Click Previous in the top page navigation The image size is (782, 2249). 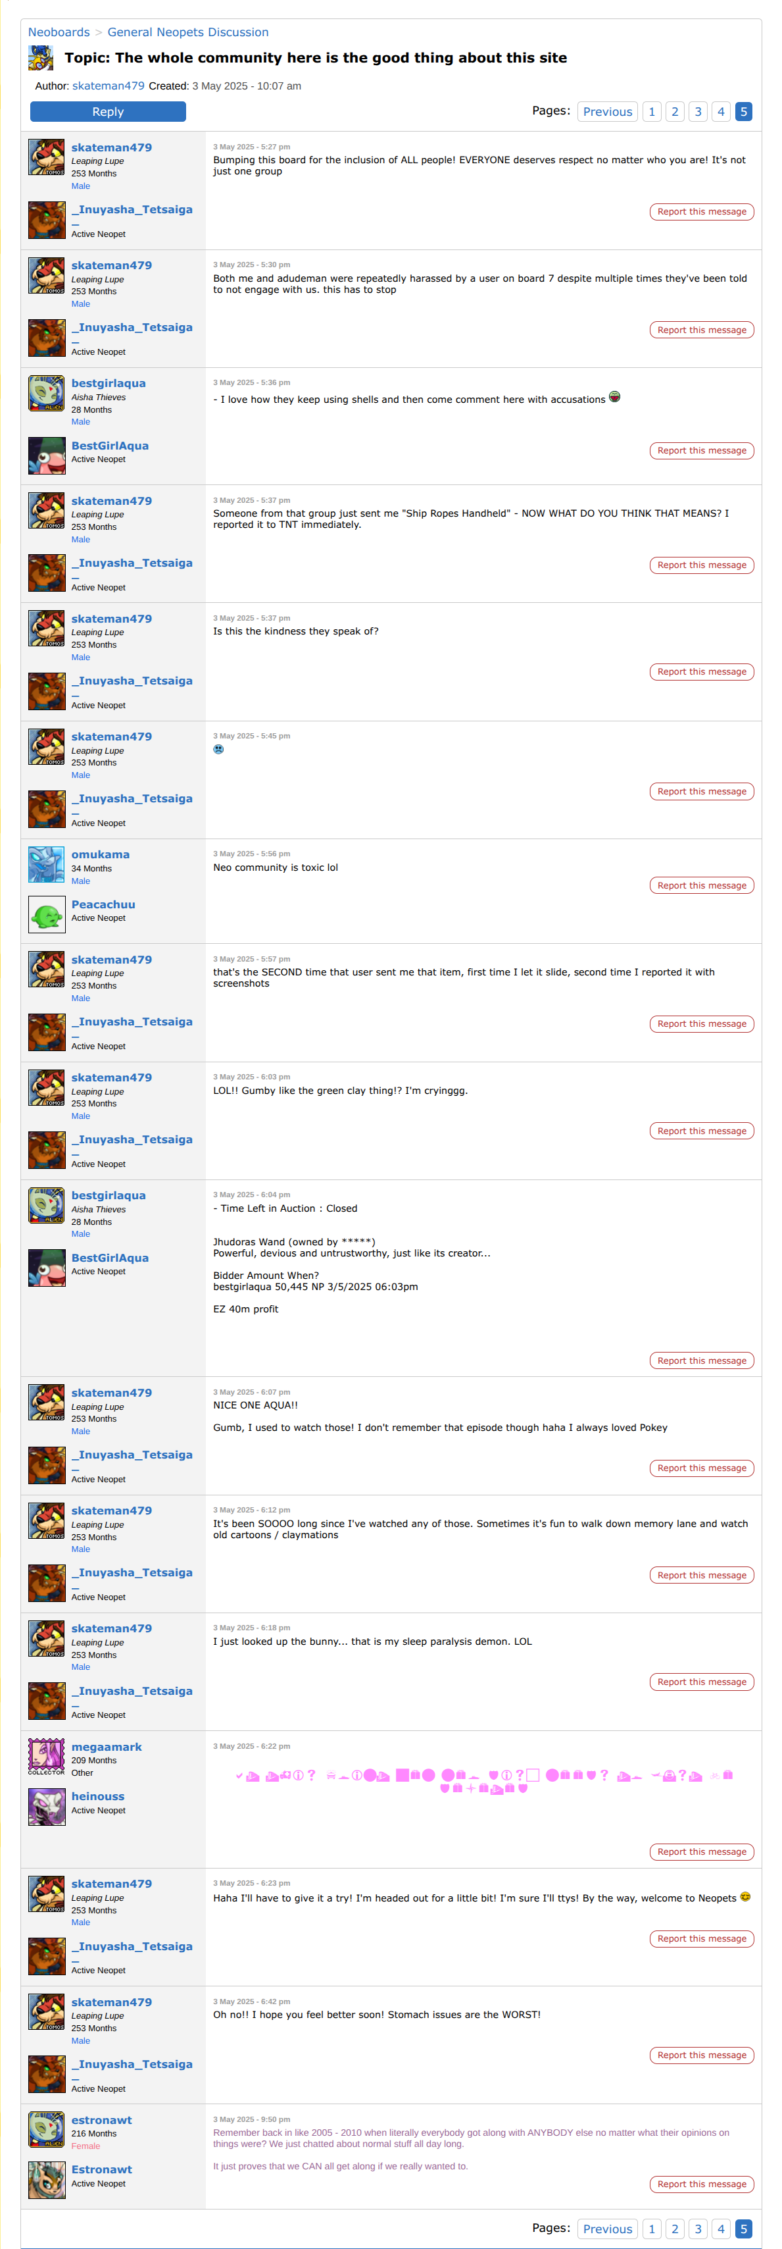608,112
